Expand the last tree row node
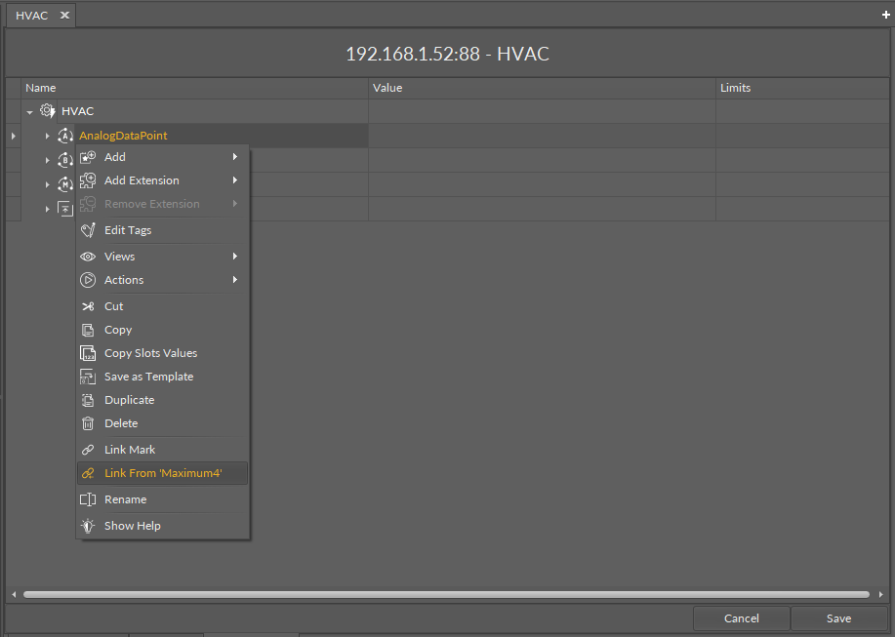895x637 pixels. click(x=48, y=210)
